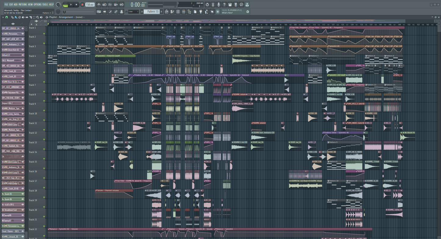This screenshot has width=441, height=239.
Task: Click the Metronome icon
Action: click(99, 5)
